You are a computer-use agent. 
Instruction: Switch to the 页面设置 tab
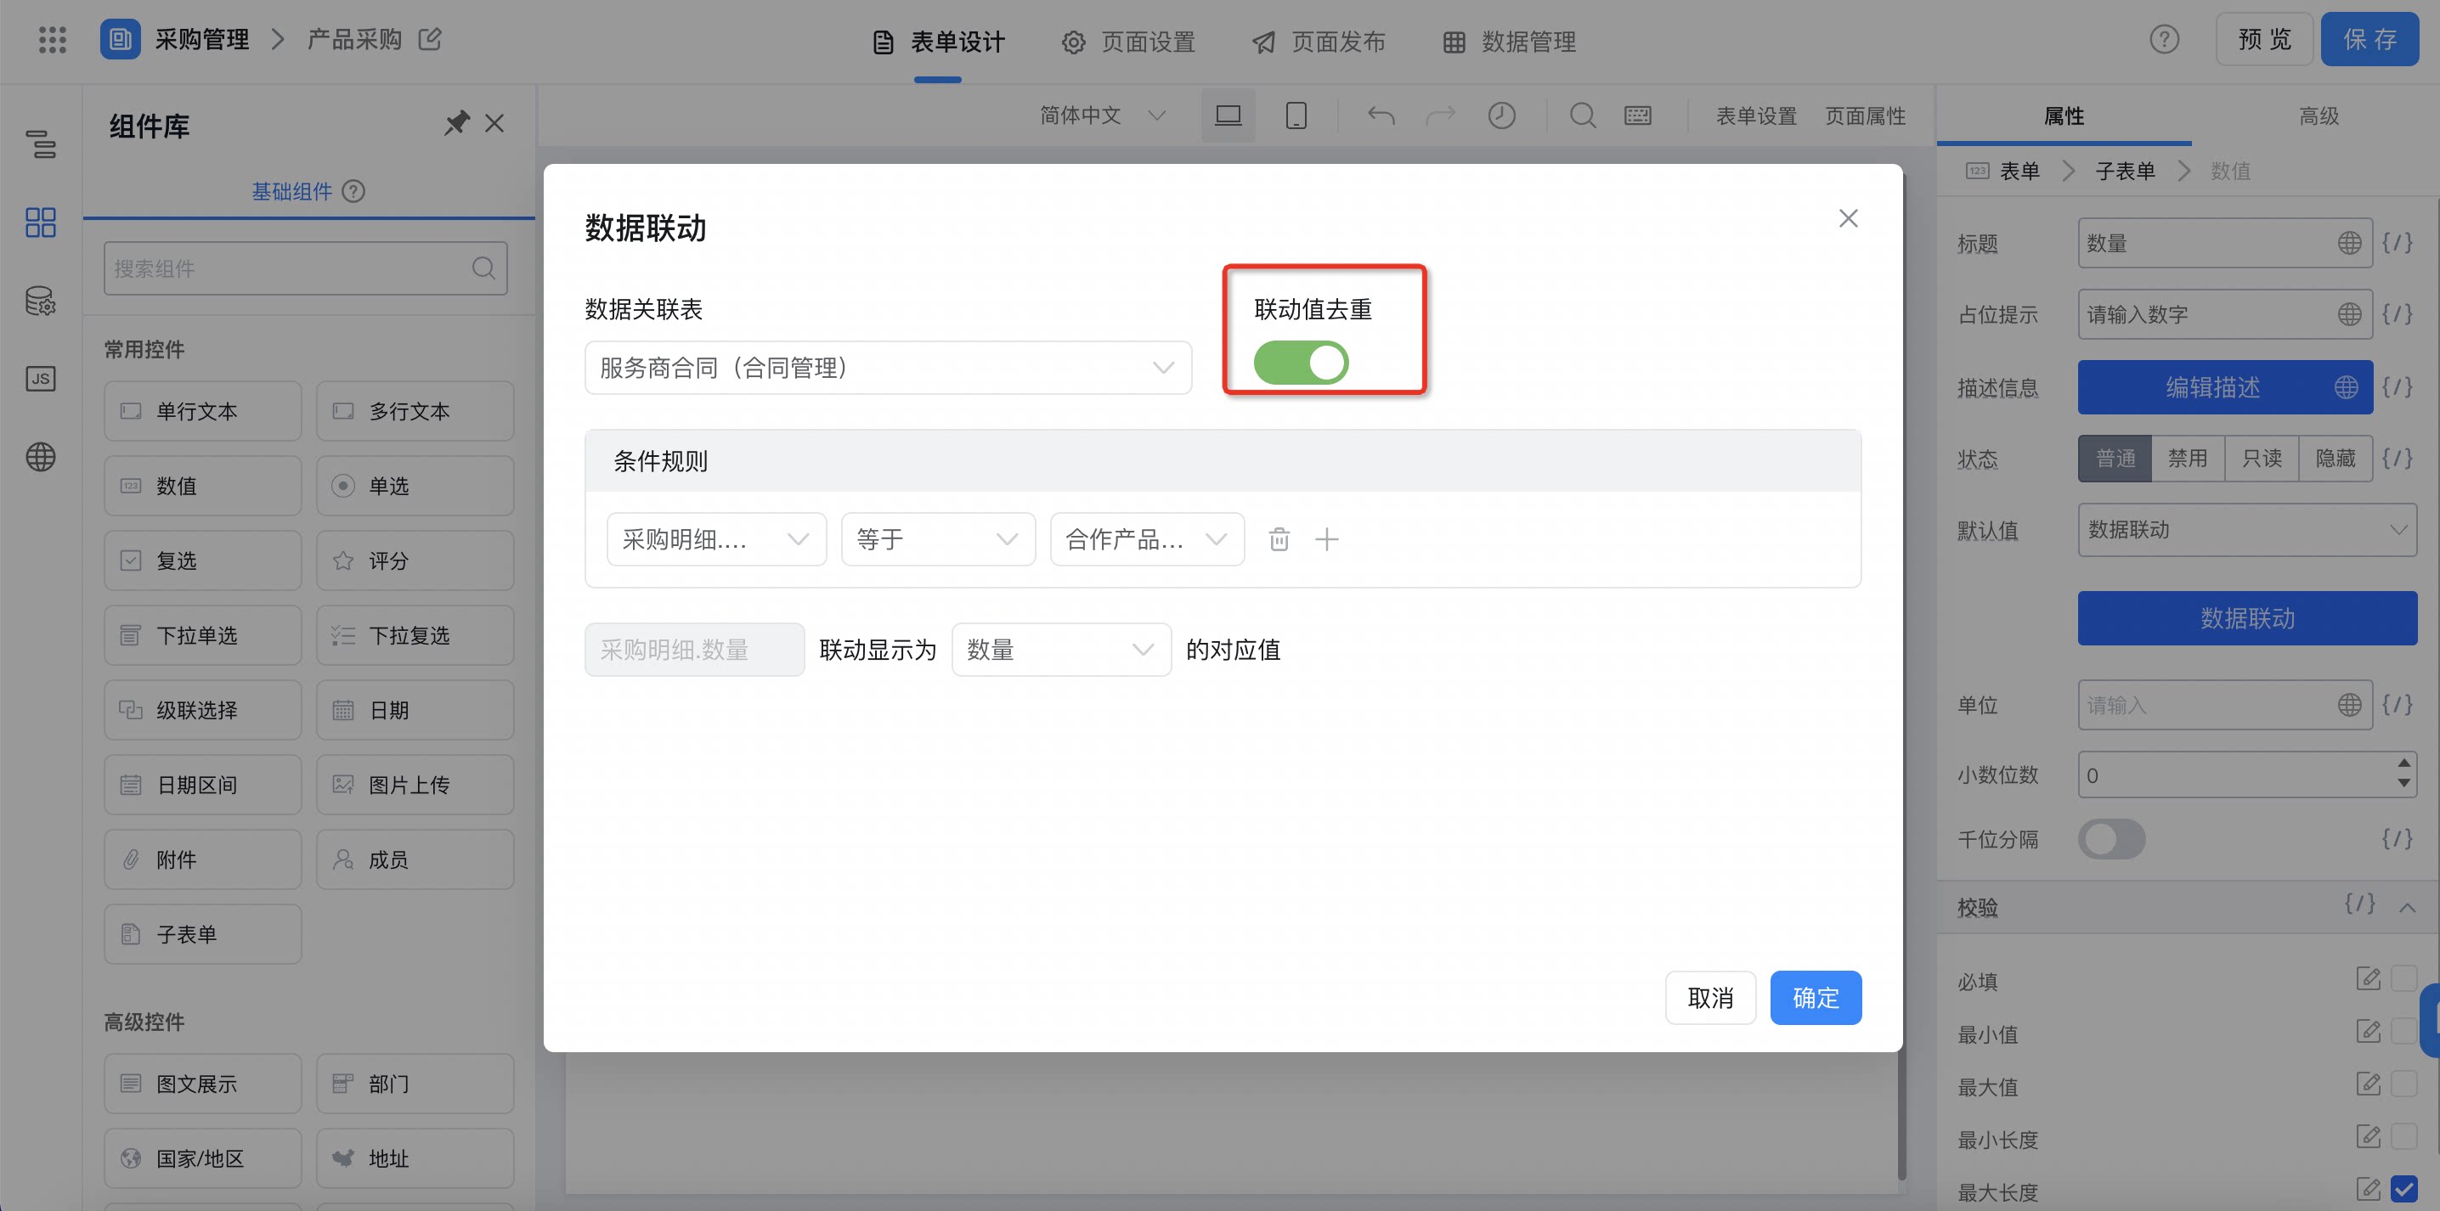point(1129,42)
